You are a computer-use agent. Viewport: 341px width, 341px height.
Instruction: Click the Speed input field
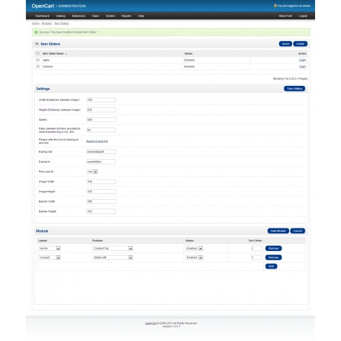click(101, 119)
